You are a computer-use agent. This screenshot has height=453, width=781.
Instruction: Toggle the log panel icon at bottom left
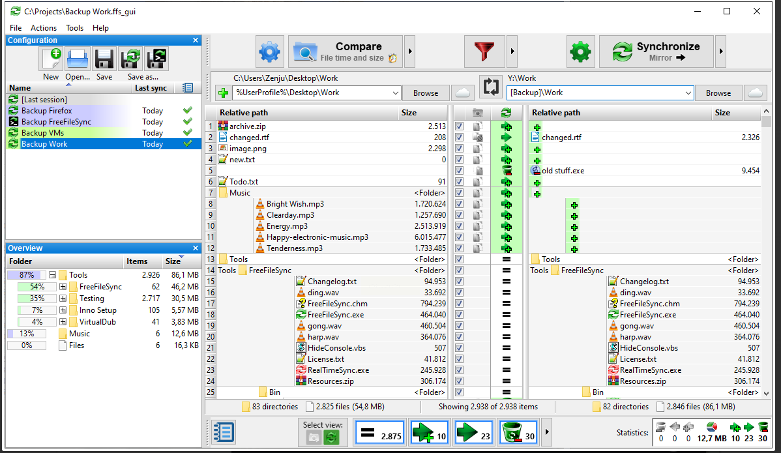224,433
